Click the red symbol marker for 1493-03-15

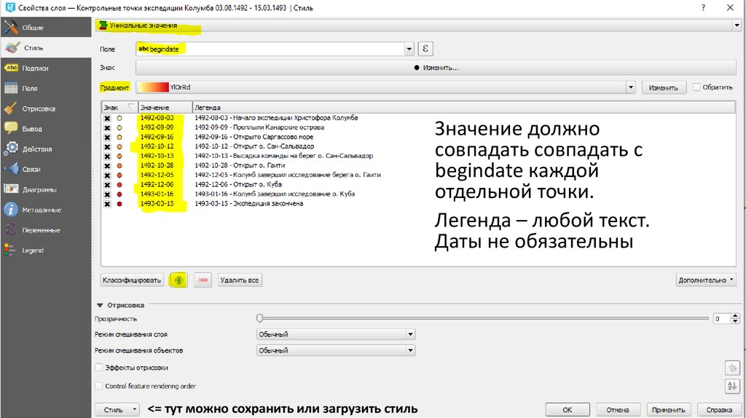coord(119,204)
